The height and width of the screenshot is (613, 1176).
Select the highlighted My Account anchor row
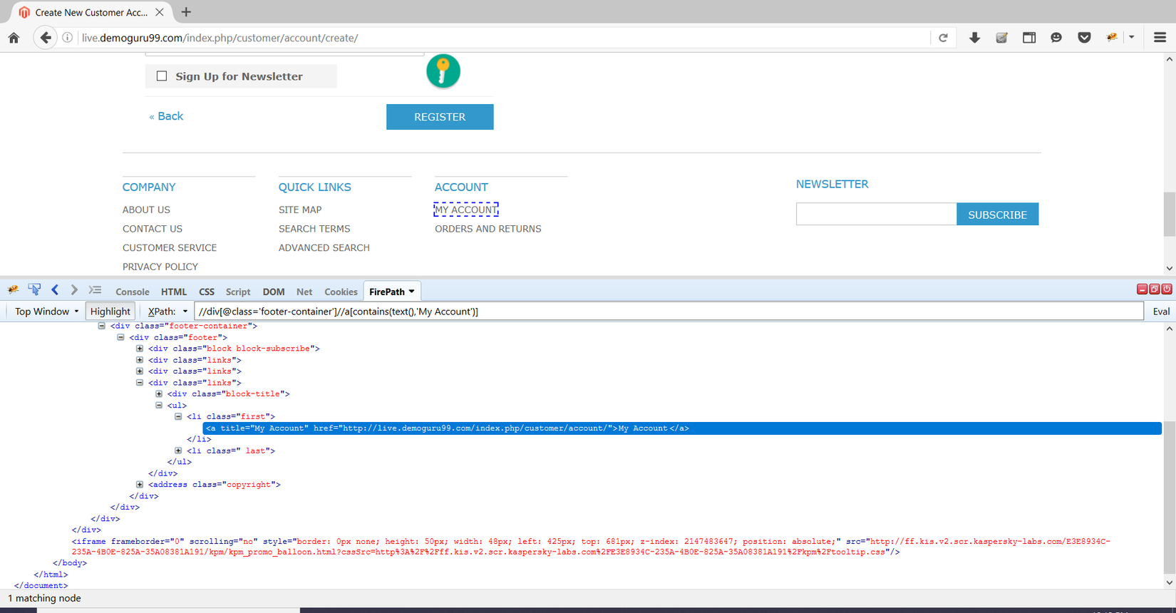(682, 428)
